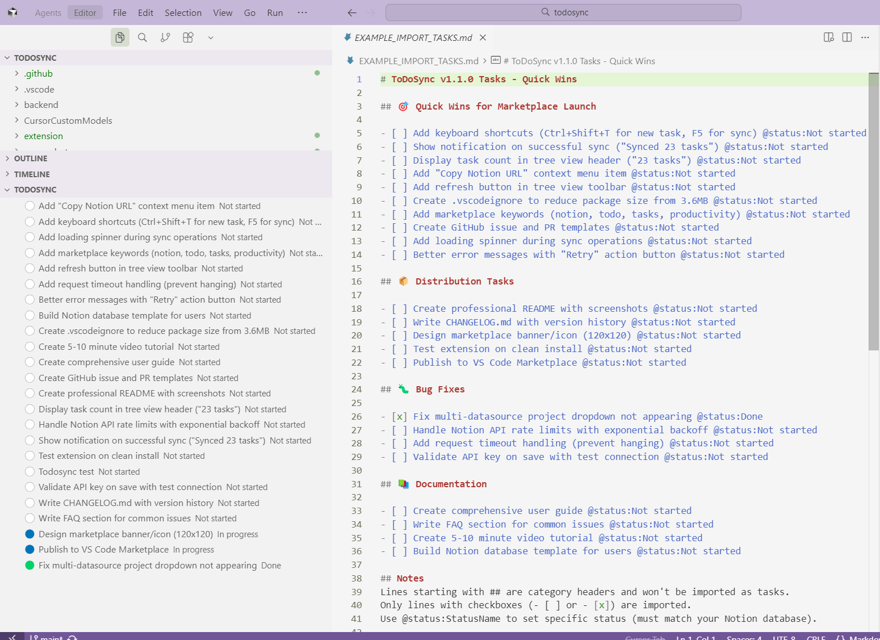The image size is (880, 640).
Task: Select 'Validate API key on save' task
Action: 166,487
